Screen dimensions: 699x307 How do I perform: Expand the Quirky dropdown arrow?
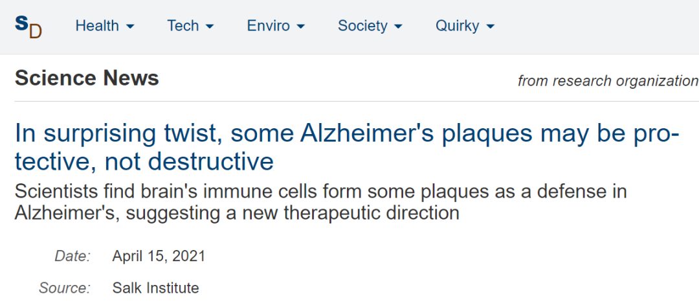[x=490, y=27]
